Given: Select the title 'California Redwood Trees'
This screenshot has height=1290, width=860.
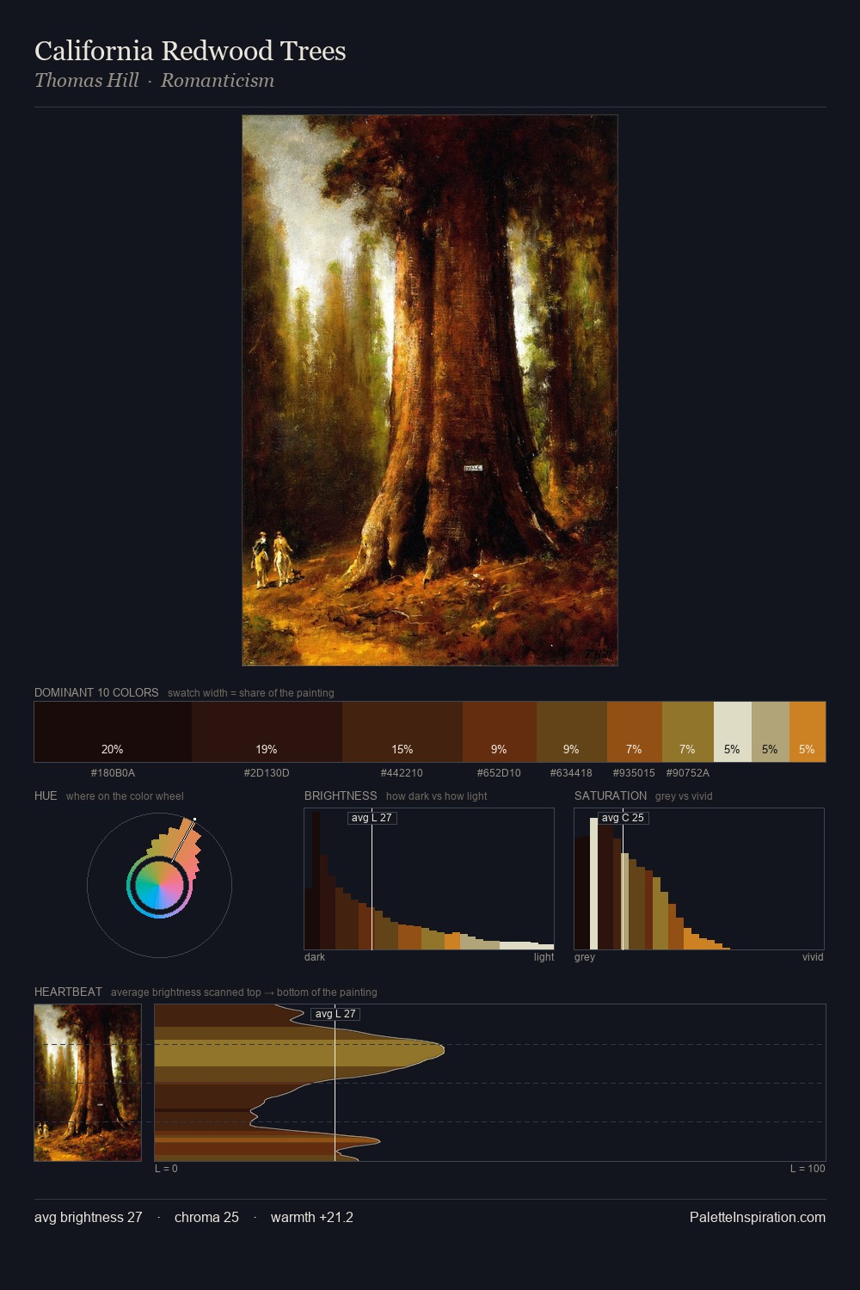Looking at the screenshot, I should click(x=190, y=51).
